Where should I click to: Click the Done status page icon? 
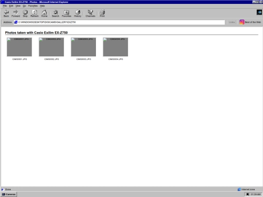pos(2,189)
